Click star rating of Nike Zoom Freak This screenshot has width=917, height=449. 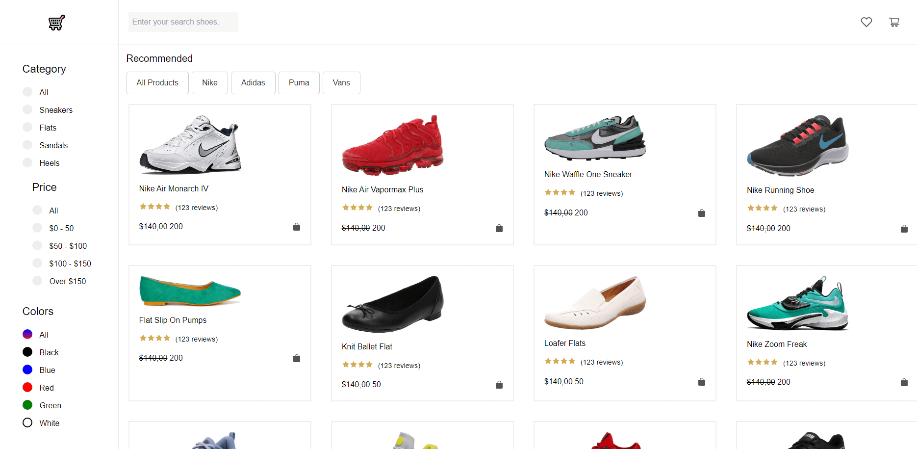click(763, 362)
